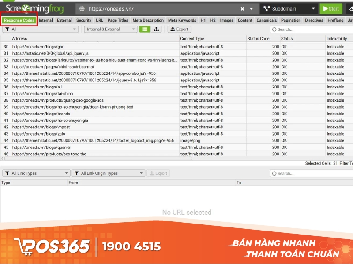Open the Internal & External filter dropdown
The height and width of the screenshot is (264, 353).
click(x=110, y=29)
